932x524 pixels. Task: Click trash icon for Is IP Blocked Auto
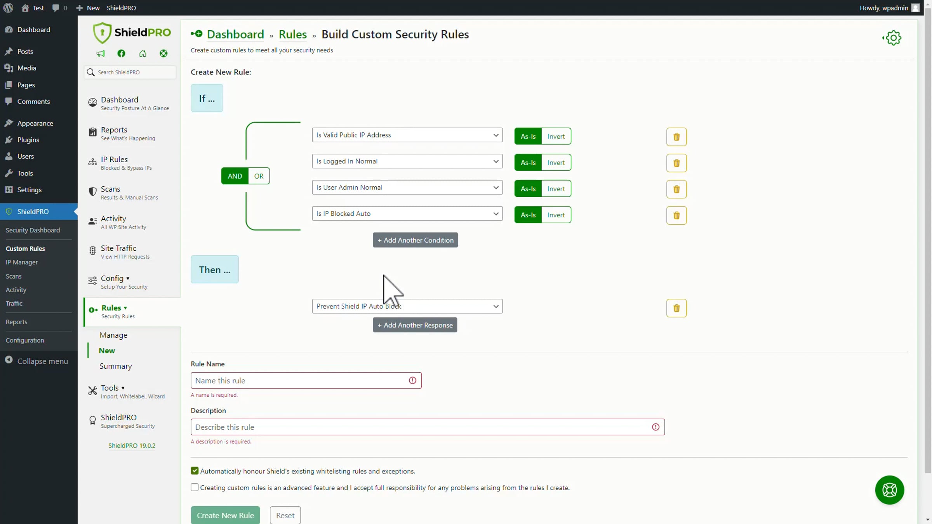tap(676, 215)
